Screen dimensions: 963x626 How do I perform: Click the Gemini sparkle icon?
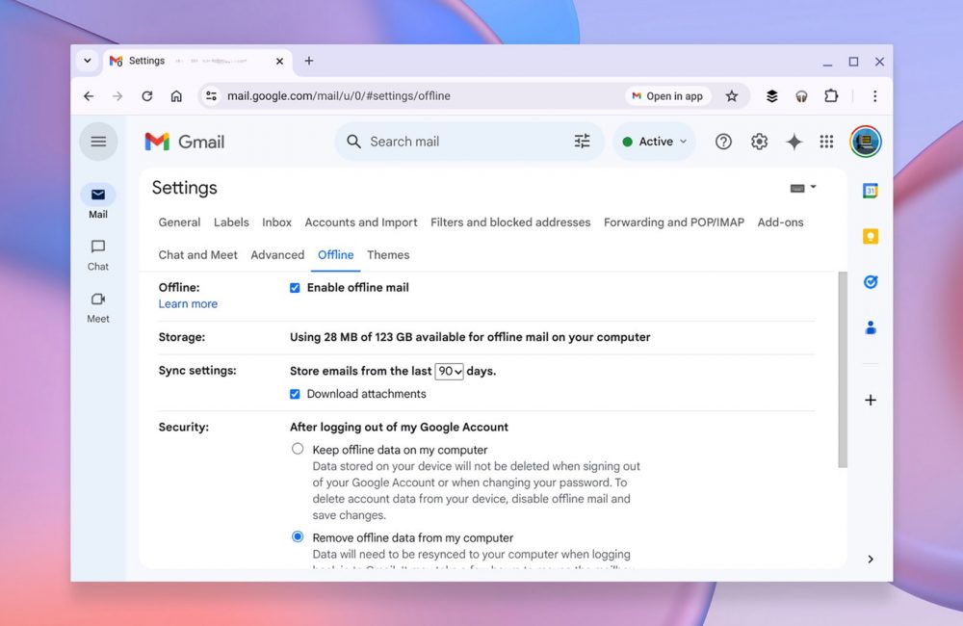[x=794, y=142]
